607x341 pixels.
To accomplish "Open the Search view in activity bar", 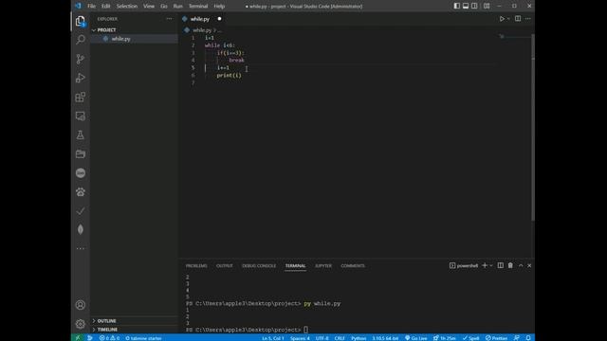I will coord(80,40).
